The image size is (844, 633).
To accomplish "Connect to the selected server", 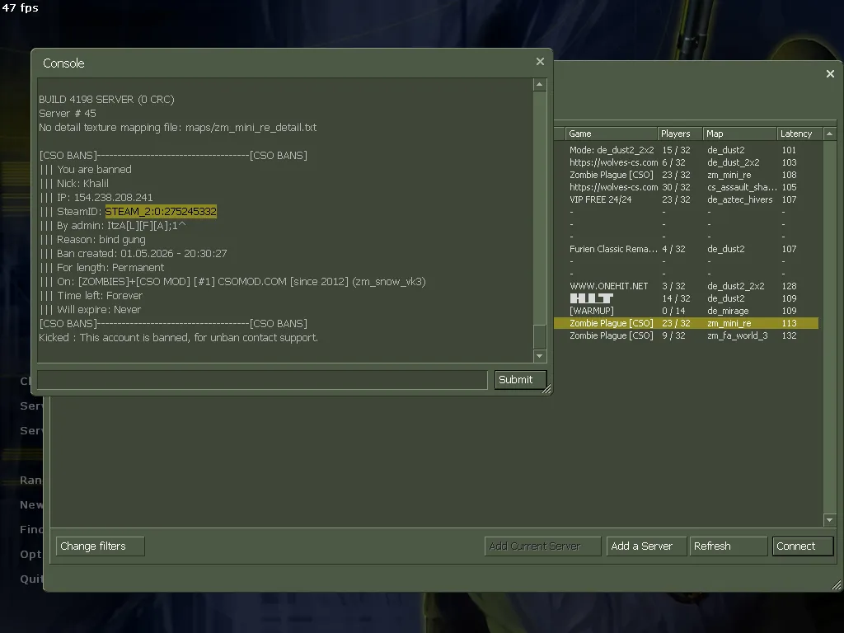I will [x=803, y=546].
